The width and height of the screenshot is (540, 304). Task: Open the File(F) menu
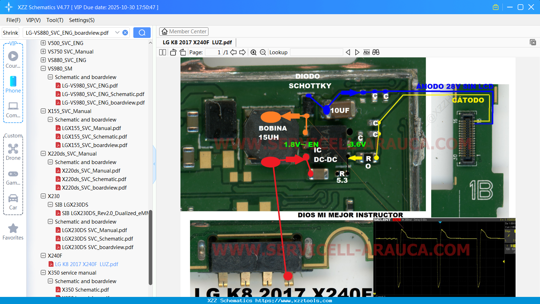pyautogui.click(x=13, y=20)
